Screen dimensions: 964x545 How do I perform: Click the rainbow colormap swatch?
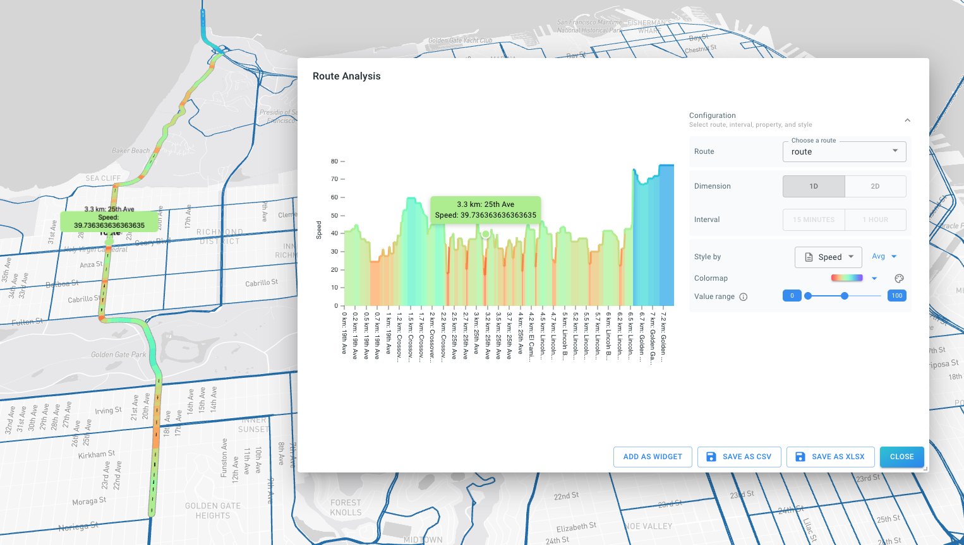point(847,278)
